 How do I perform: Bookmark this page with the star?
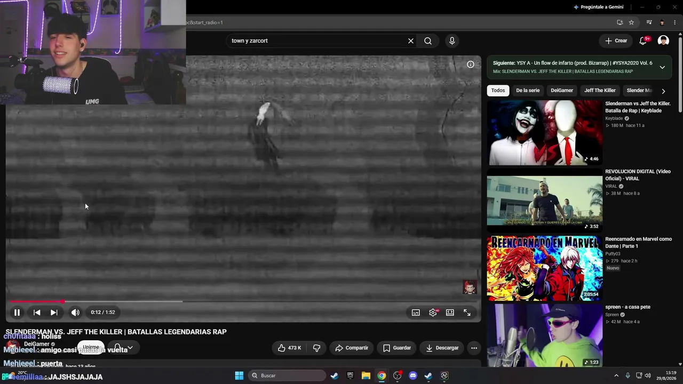click(631, 22)
